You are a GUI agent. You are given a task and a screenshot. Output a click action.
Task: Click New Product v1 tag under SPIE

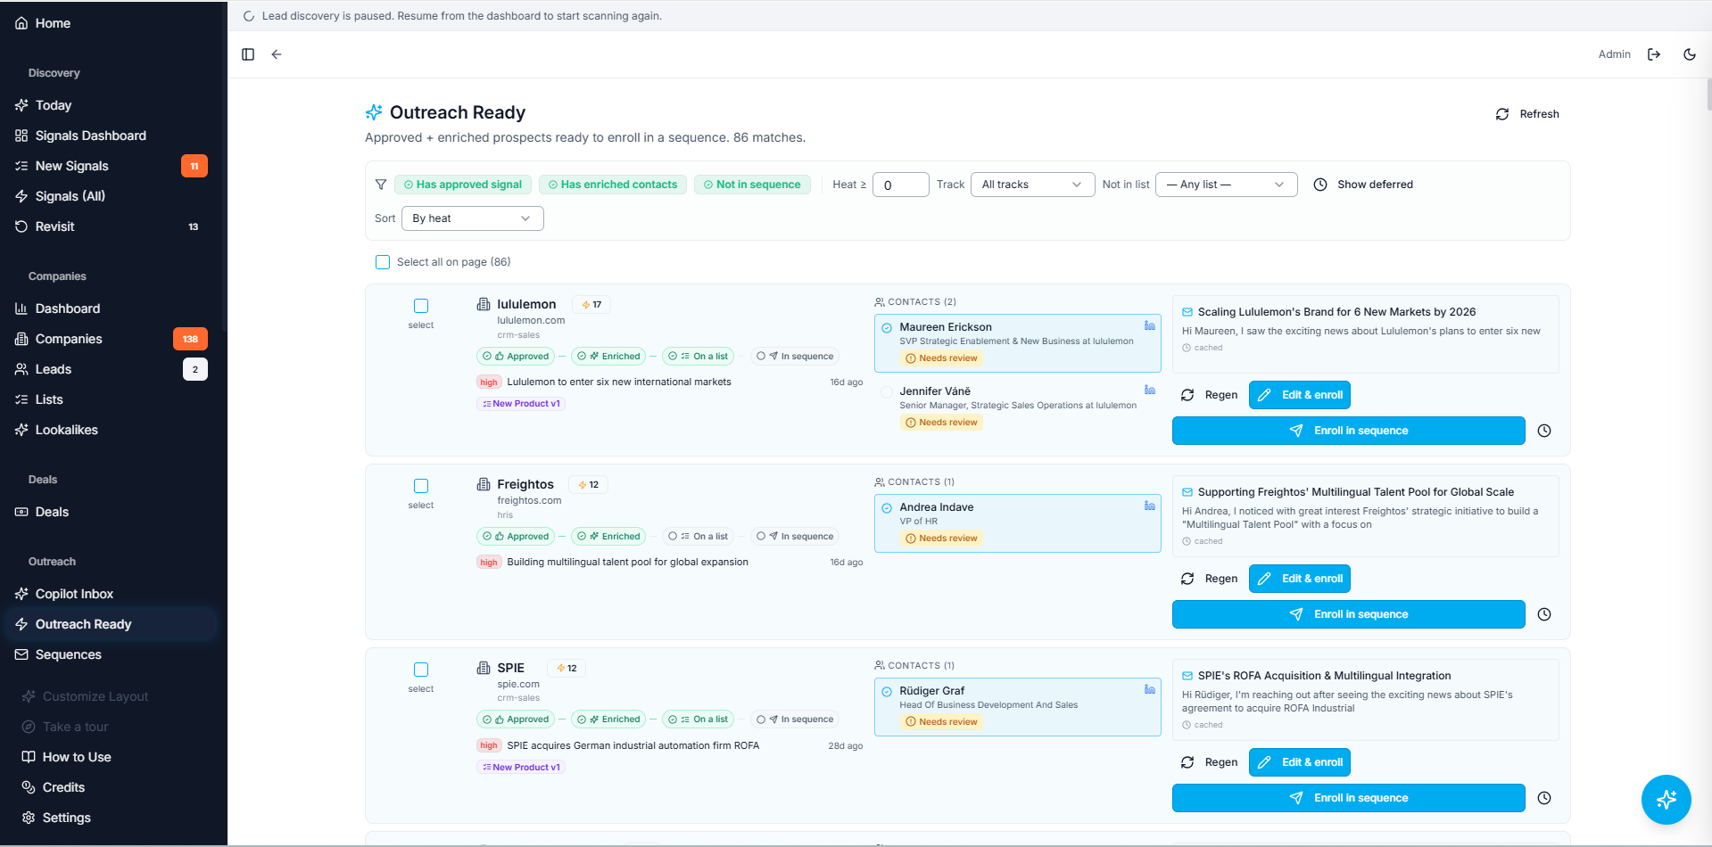(521, 767)
